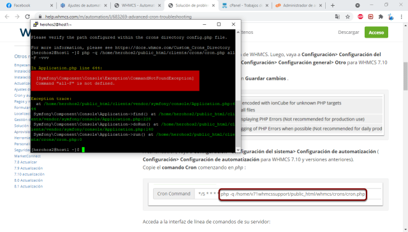
Task: Switch to Ajustes de automatización tab
Action: 84,5
